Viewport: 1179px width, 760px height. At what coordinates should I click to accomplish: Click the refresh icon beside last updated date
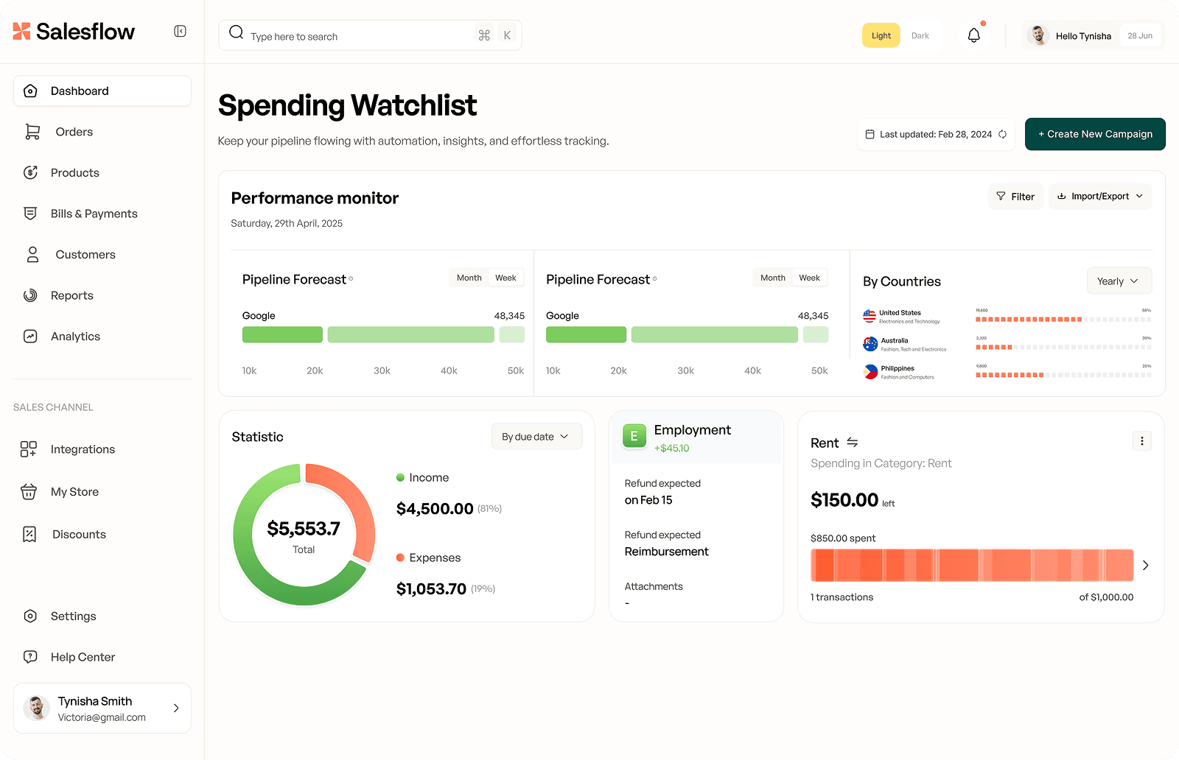[1002, 134]
